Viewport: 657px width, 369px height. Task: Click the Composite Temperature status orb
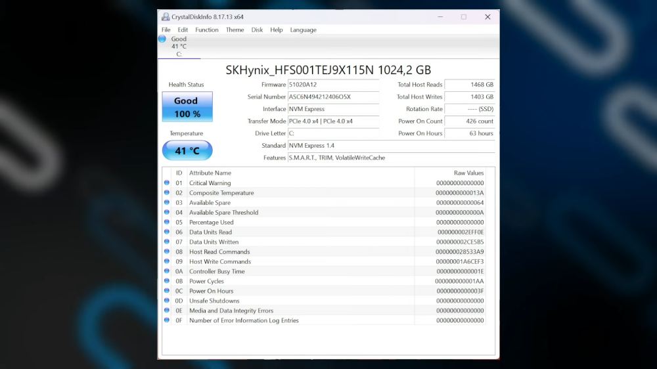[167, 193]
